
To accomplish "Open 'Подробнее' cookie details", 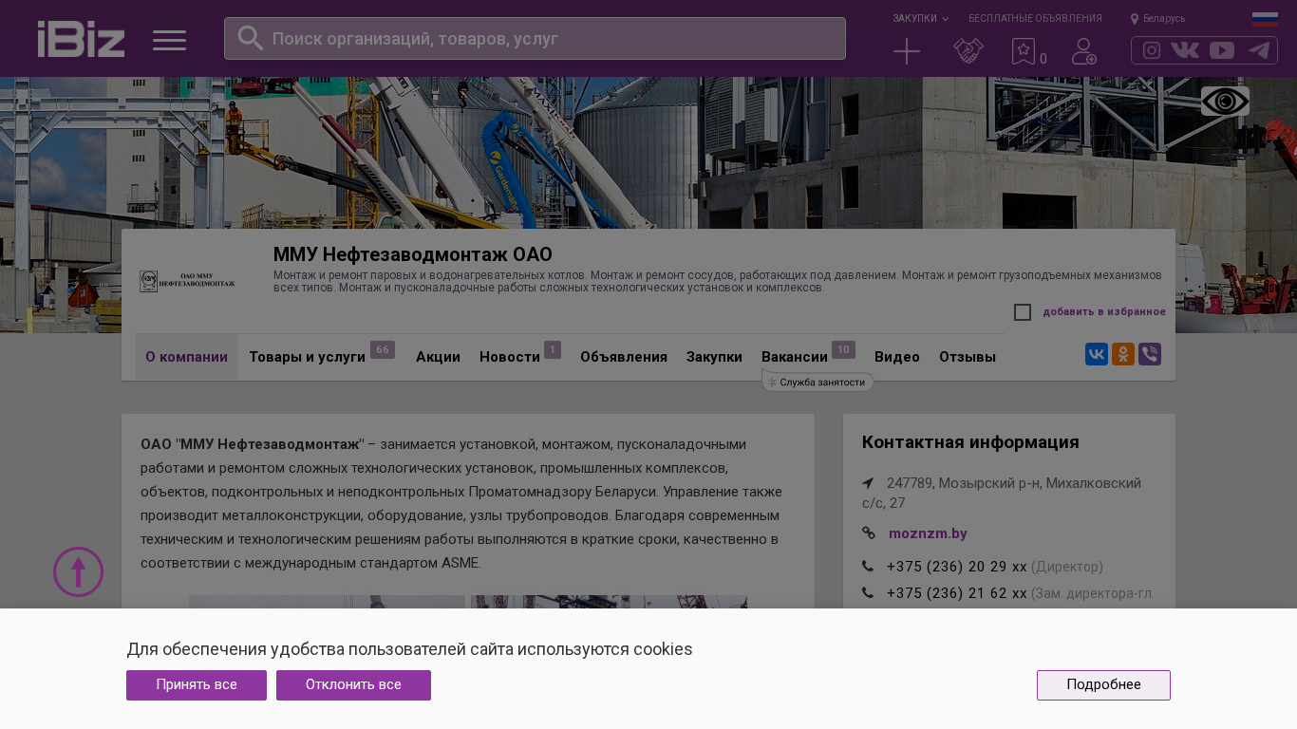I will click(x=1103, y=685).
